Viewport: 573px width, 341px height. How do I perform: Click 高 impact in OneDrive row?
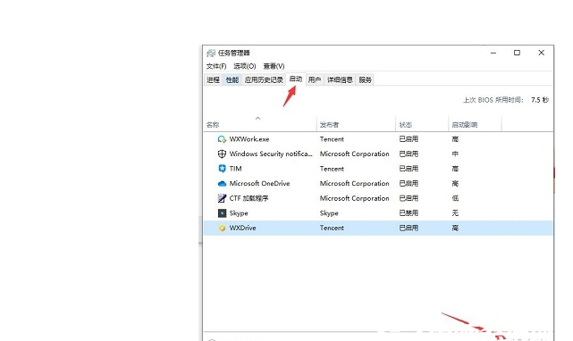click(455, 184)
